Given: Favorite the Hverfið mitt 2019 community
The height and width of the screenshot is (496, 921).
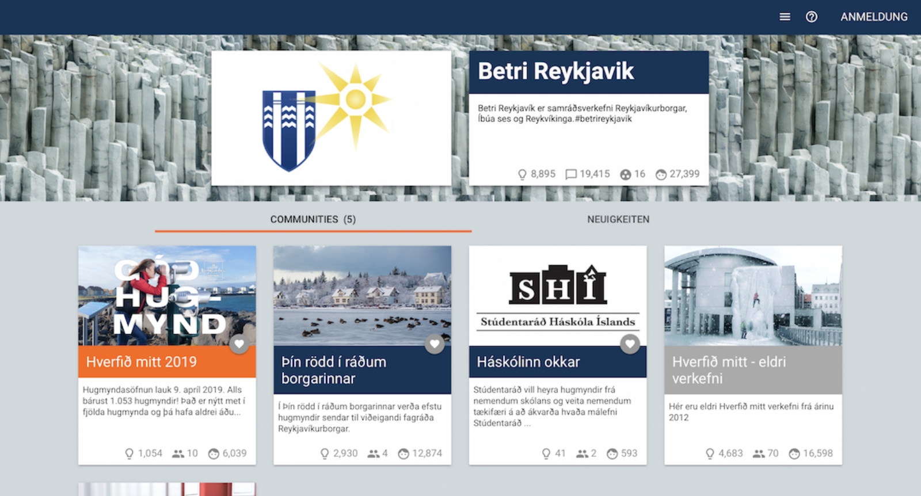Looking at the screenshot, I should [x=239, y=344].
